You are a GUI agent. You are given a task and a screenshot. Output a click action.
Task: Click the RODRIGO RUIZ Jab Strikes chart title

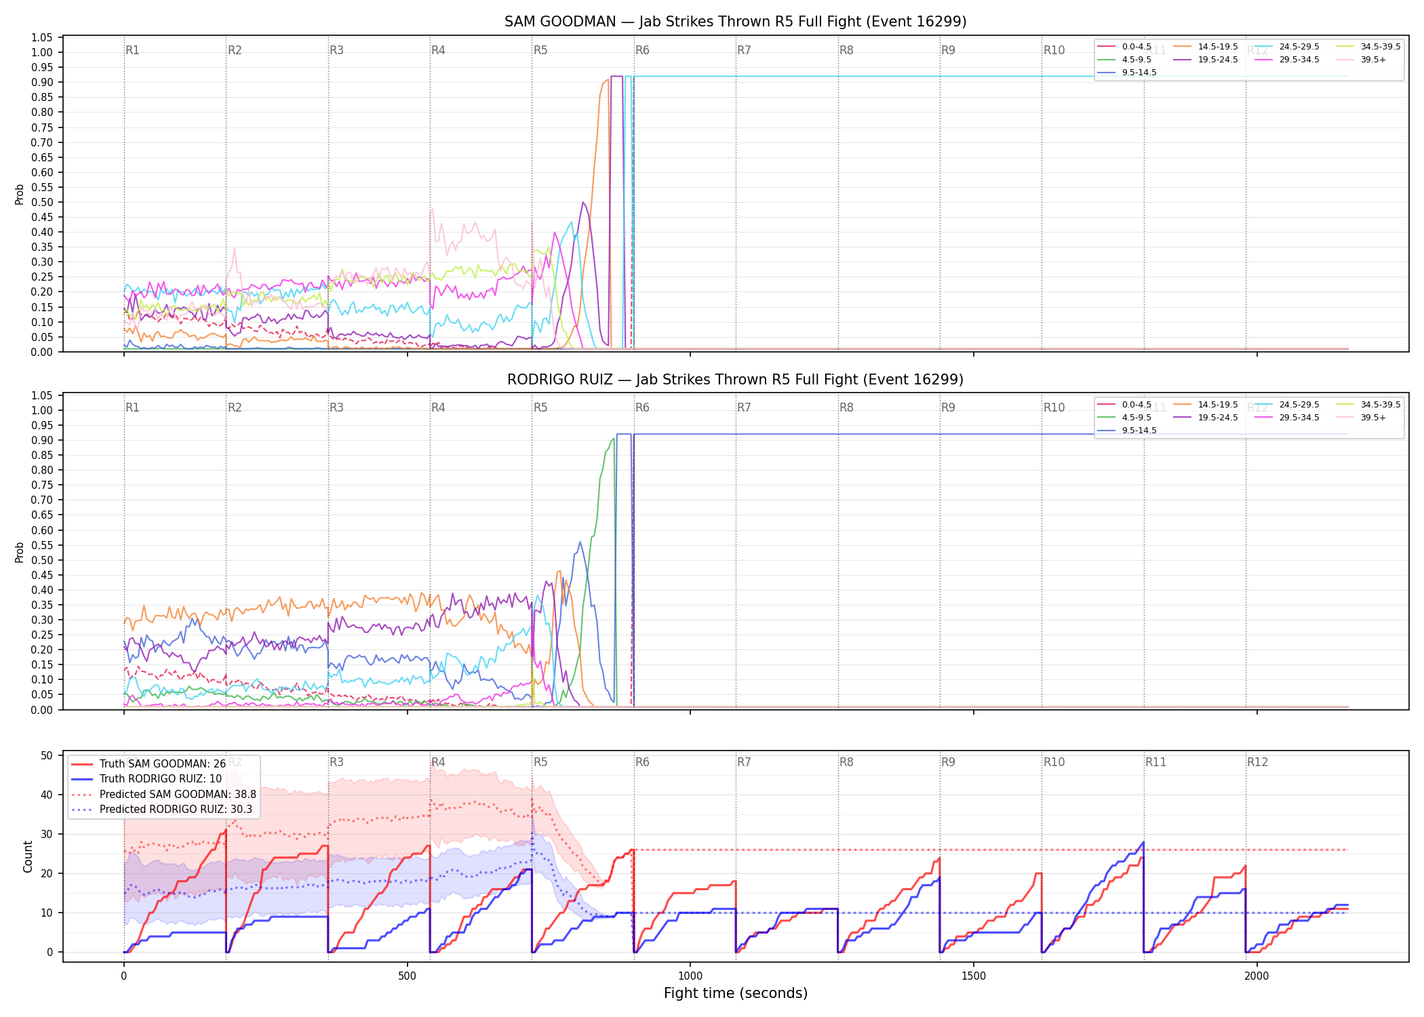(x=735, y=380)
